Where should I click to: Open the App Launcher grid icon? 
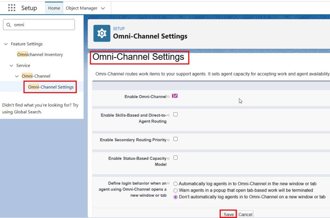[x=12, y=7]
